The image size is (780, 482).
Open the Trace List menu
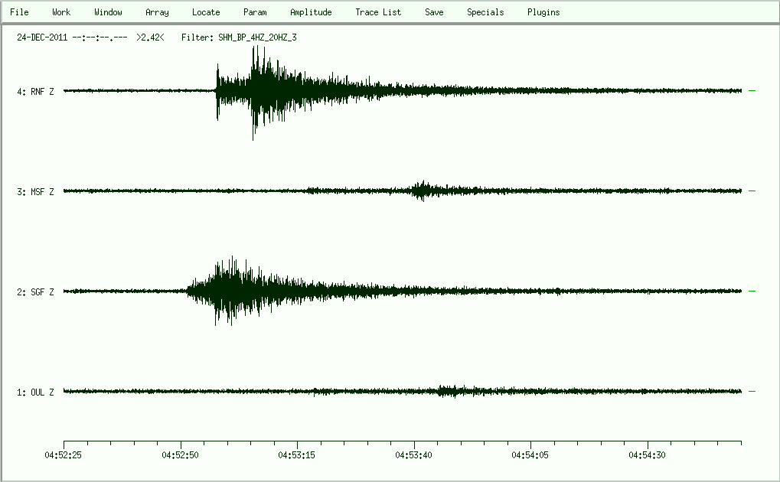coord(378,12)
